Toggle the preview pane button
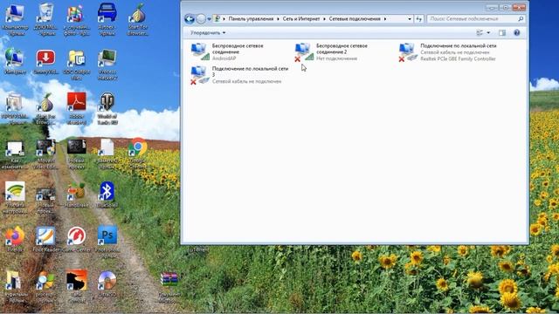559x314 pixels. [x=502, y=33]
